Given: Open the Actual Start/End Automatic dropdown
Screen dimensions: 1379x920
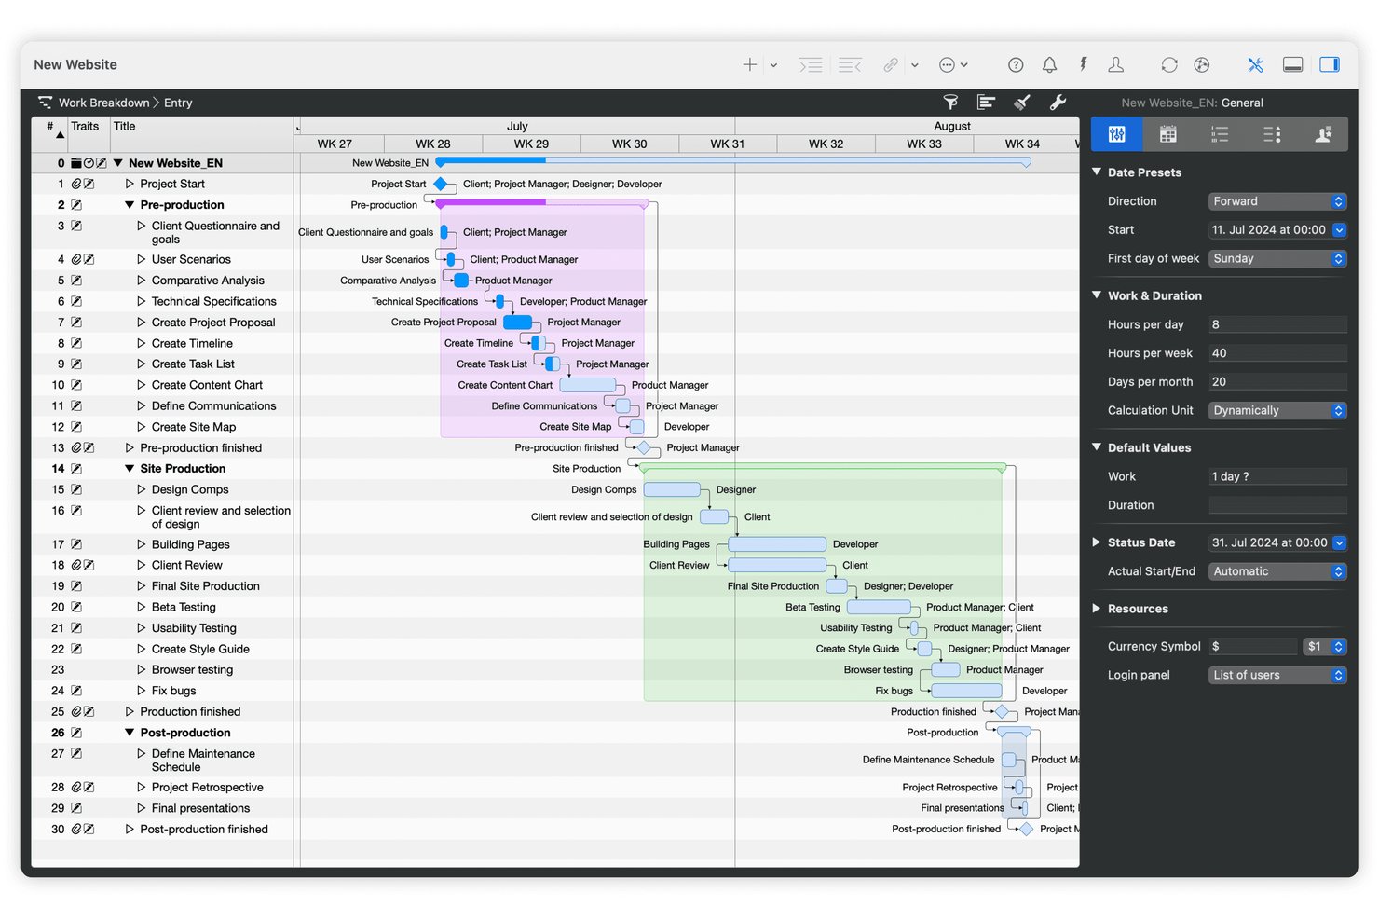Looking at the screenshot, I should tap(1277, 571).
